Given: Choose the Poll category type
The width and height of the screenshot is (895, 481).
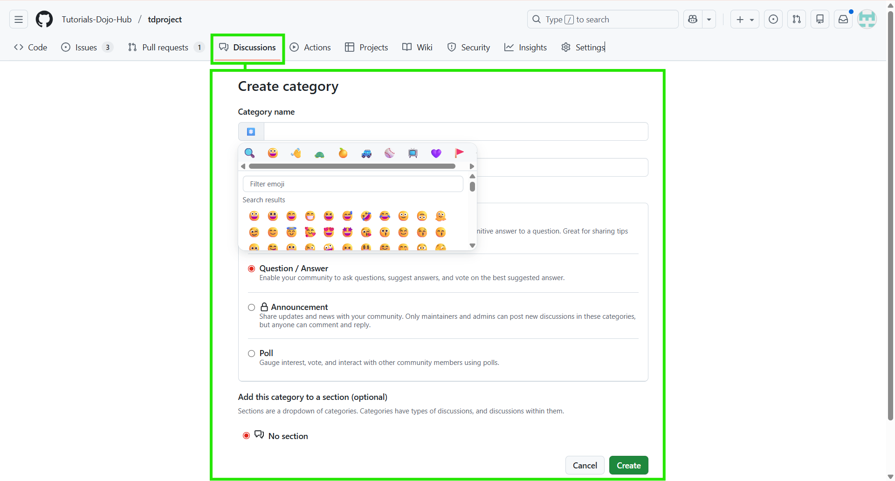Looking at the screenshot, I should [x=251, y=353].
